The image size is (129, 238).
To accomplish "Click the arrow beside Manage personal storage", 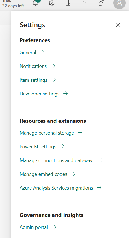I will [80, 133].
